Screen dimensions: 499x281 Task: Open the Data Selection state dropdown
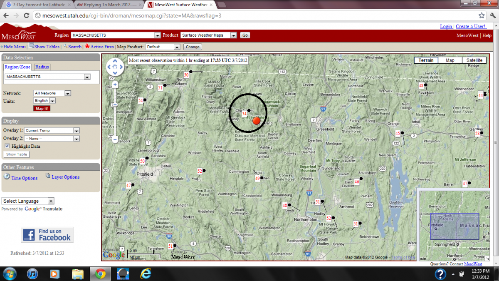coord(47,77)
